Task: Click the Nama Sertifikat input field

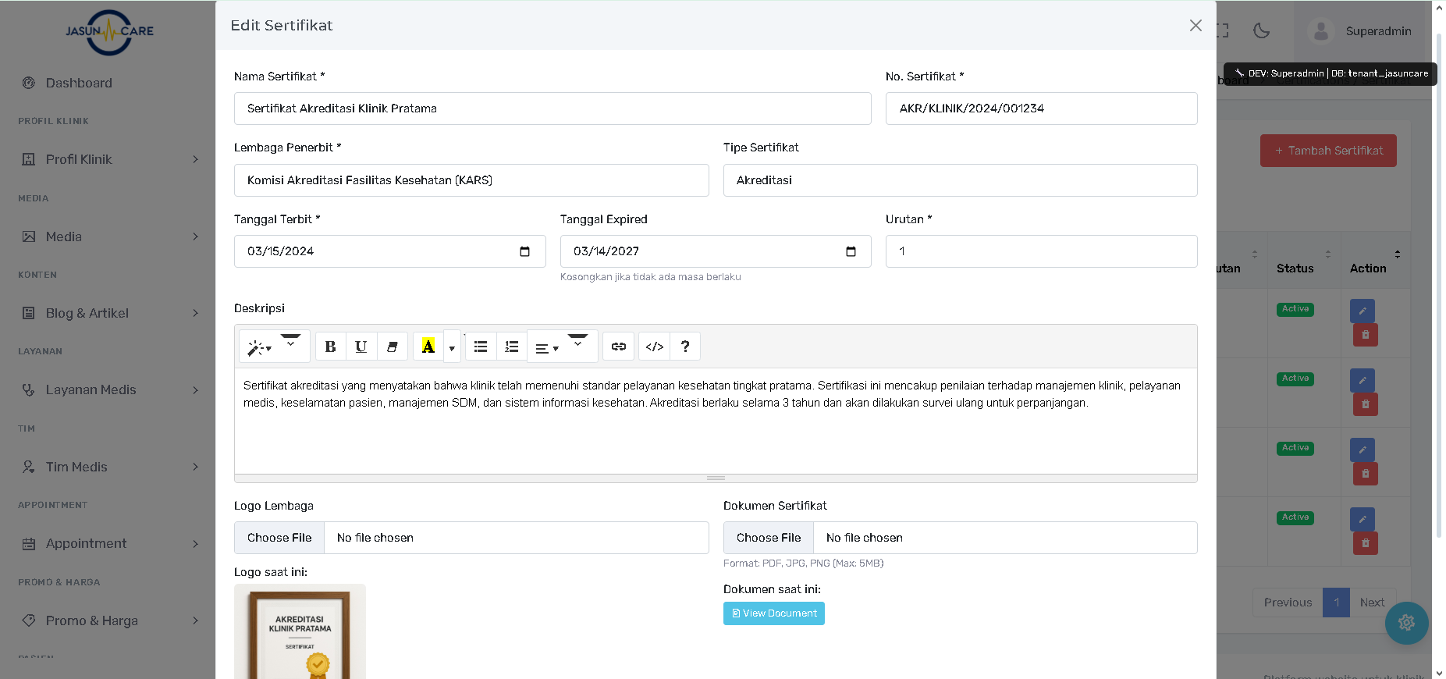Action: 552,108
